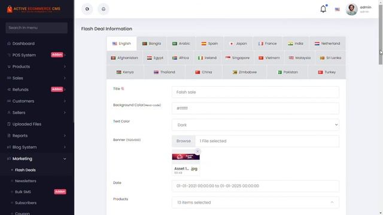Open Bulk SMS page
This screenshot has width=383, height=215.
click(x=23, y=192)
